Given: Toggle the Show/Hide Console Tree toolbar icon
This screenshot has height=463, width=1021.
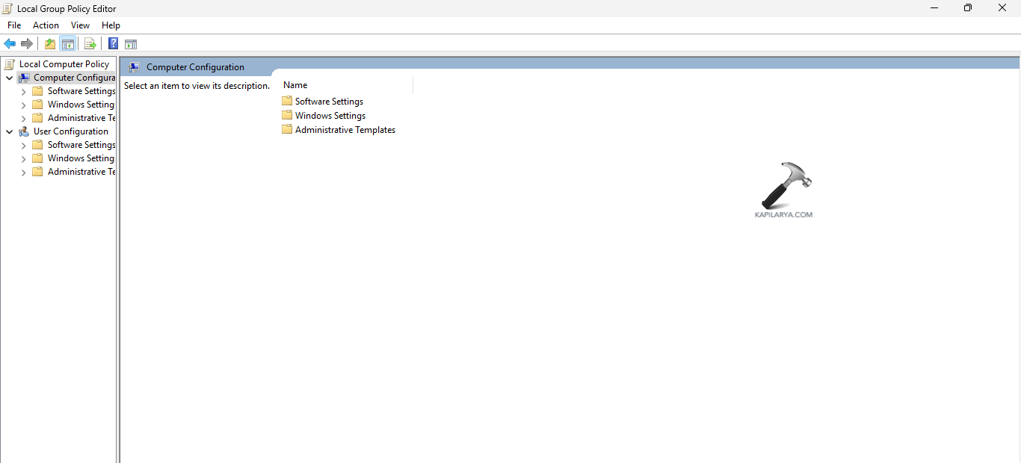Looking at the screenshot, I should 68,44.
